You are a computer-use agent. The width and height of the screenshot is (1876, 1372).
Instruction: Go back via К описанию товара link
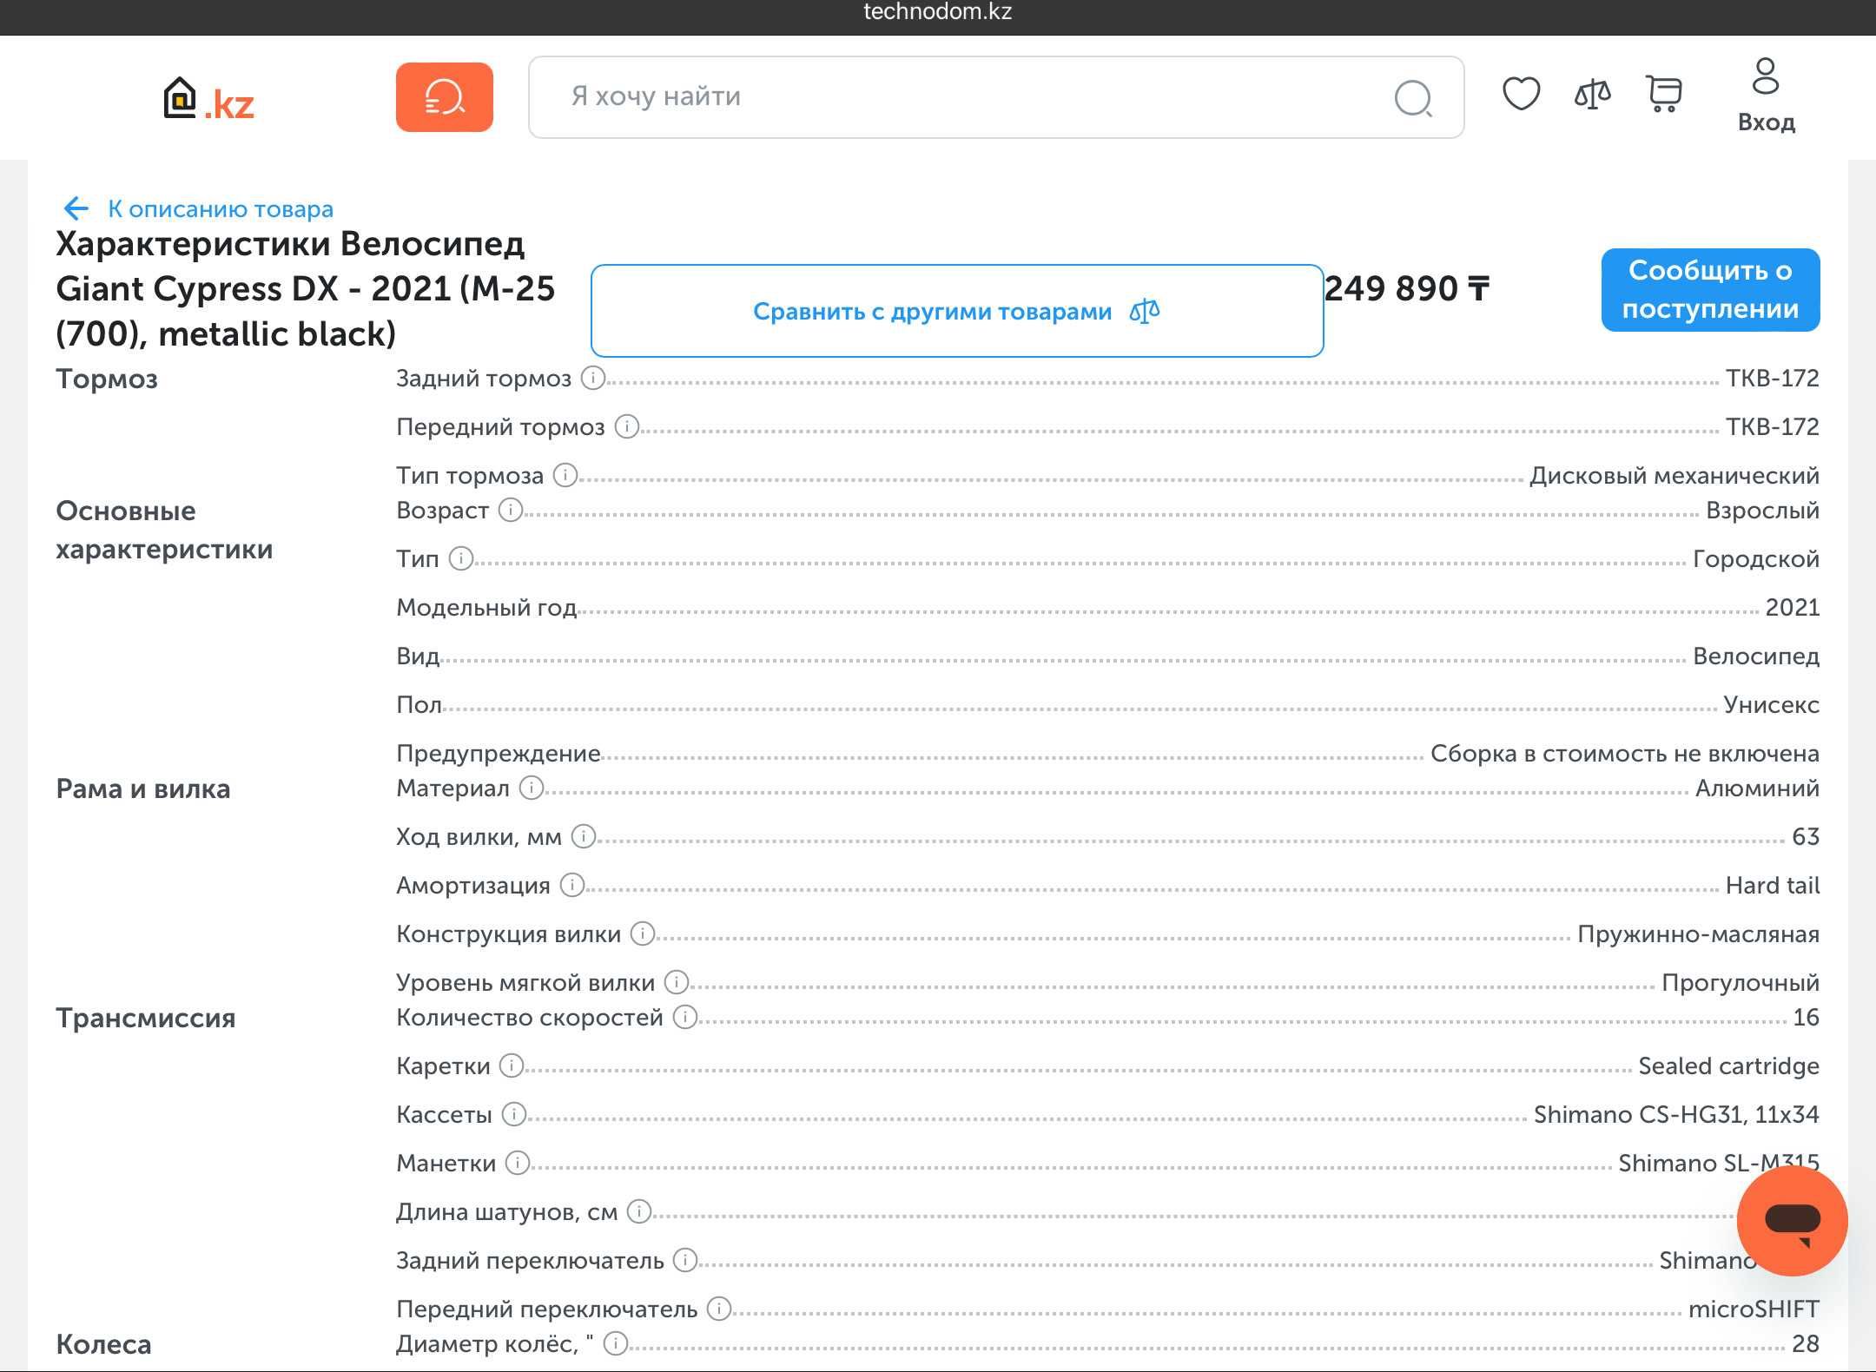point(221,209)
